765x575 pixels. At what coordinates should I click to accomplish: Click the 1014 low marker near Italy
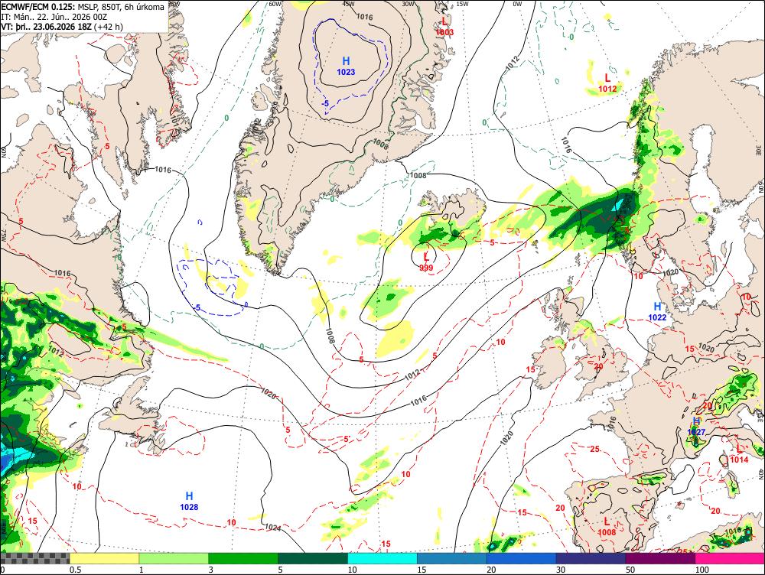(x=739, y=454)
